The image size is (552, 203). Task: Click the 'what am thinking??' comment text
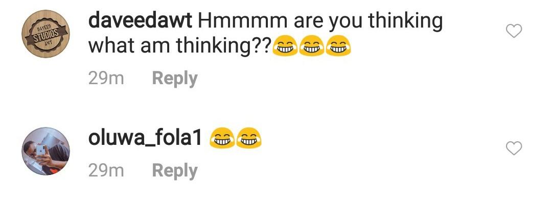click(x=180, y=46)
